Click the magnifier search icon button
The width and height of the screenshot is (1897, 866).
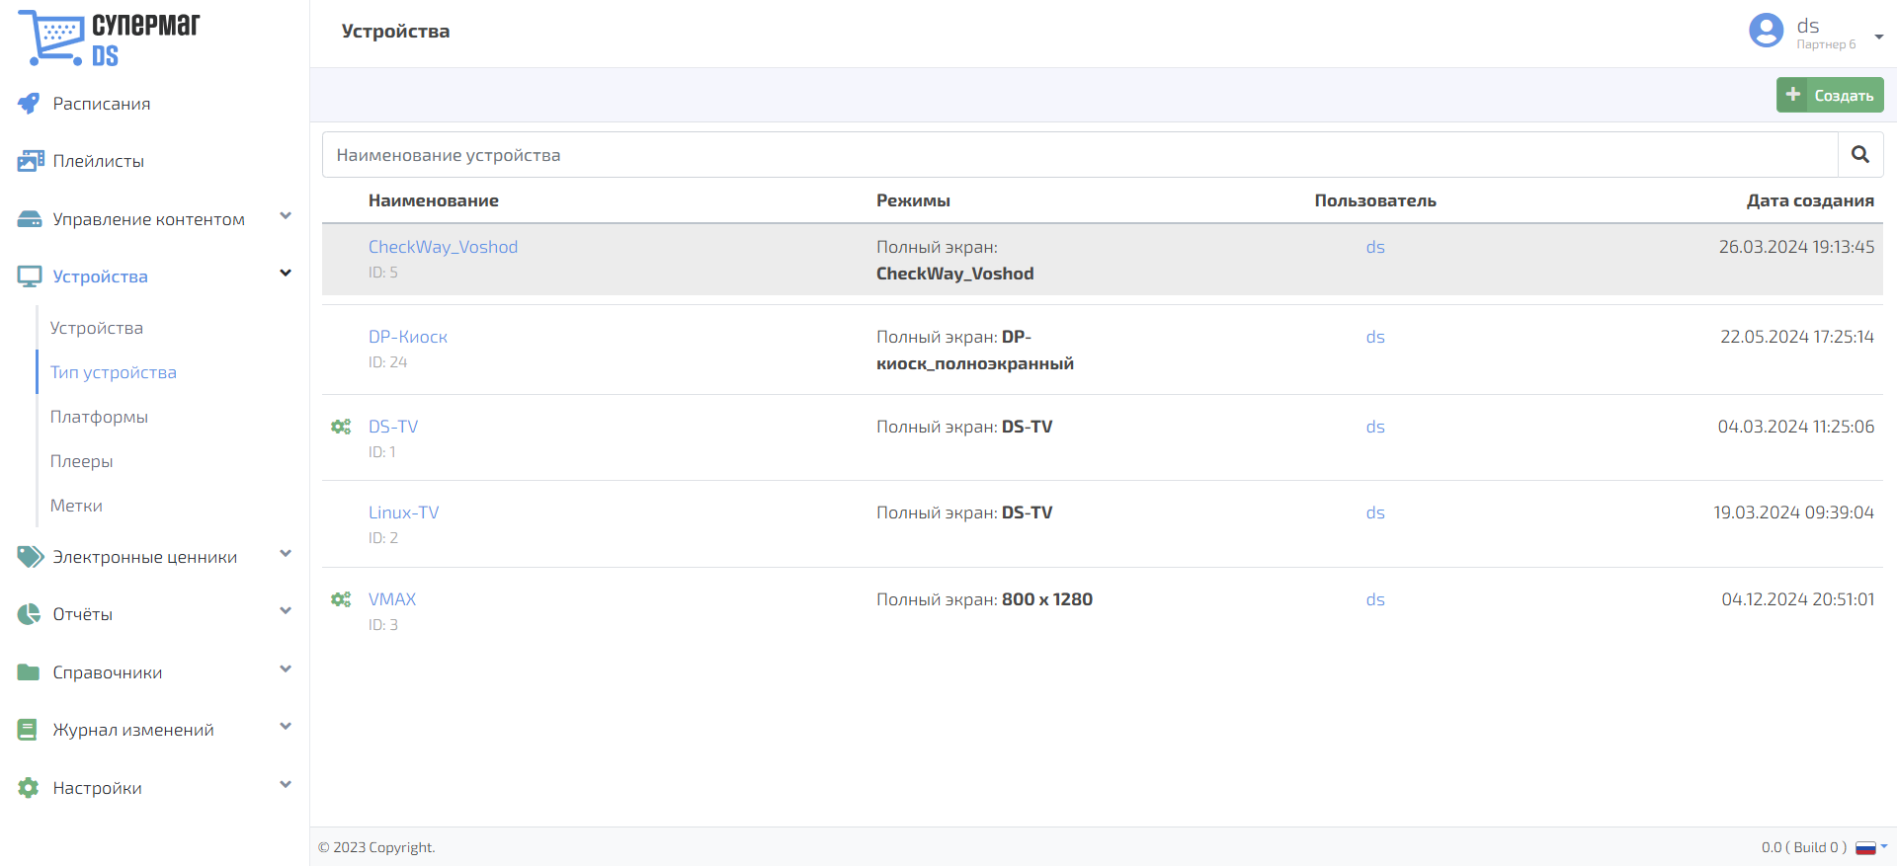1859,155
